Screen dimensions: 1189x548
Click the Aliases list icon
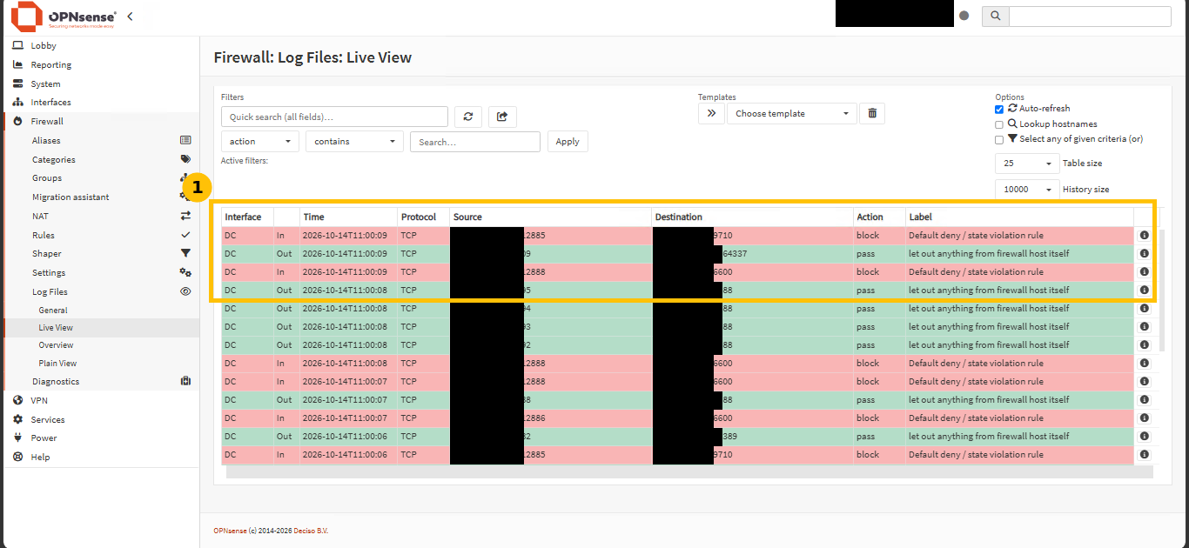coord(185,140)
